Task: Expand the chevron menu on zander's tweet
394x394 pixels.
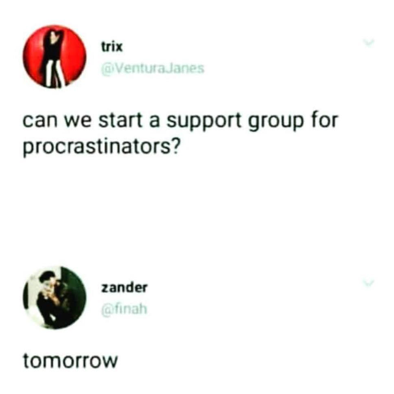Action: (x=368, y=283)
